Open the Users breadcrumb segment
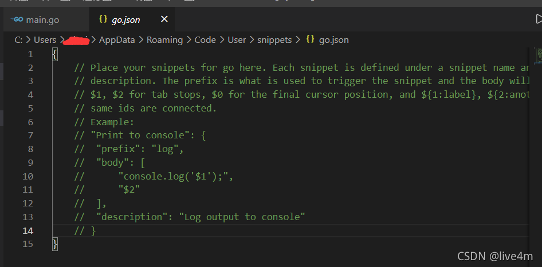This screenshot has width=542, height=267. [45, 40]
